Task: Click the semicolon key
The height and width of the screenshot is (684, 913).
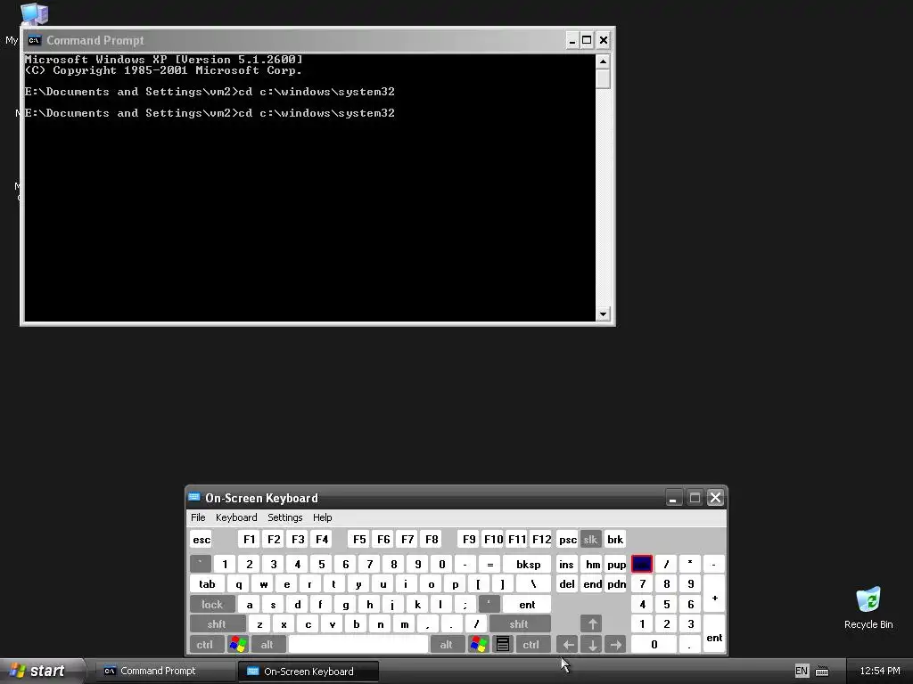Action: click(465, 605)
